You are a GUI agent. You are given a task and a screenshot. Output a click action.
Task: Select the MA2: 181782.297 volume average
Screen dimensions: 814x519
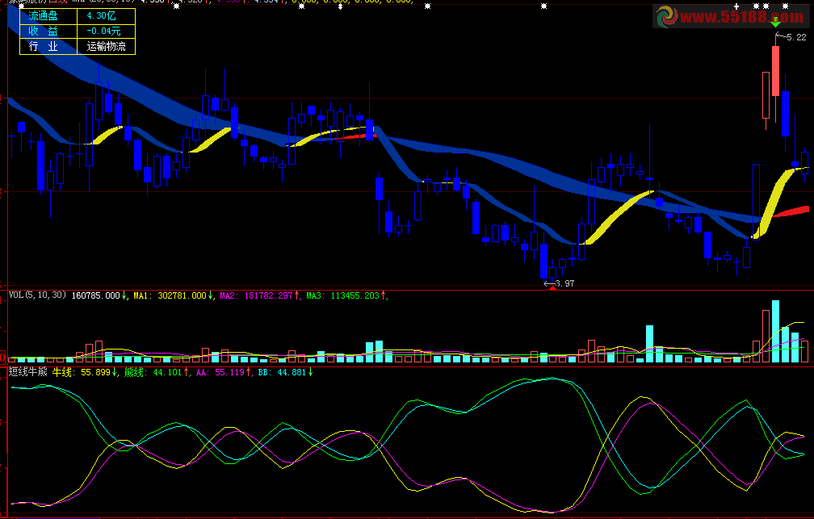(x=257, y=295)
